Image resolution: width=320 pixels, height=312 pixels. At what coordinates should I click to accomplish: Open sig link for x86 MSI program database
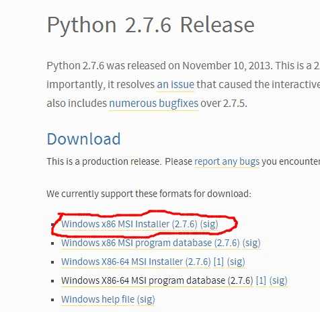point(251,243)
